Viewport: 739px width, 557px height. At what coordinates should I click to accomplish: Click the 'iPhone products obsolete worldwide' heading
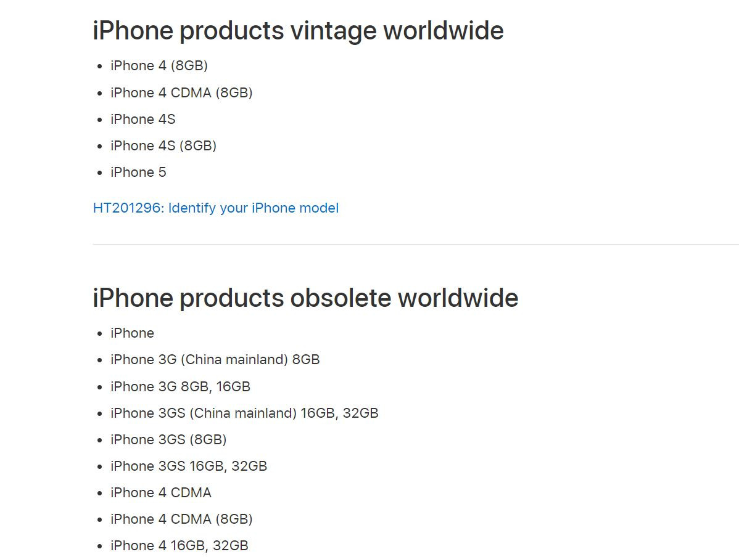[305, 298]
